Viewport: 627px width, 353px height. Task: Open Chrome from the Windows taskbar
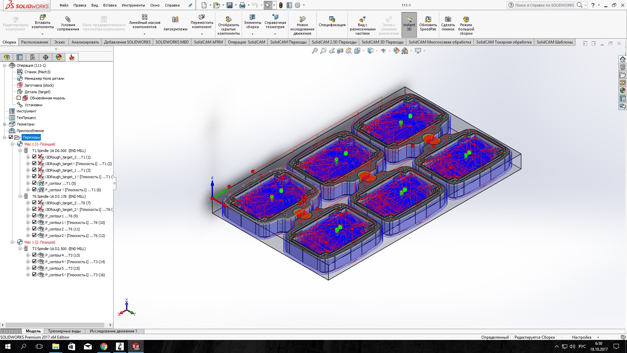click(104, 346)
